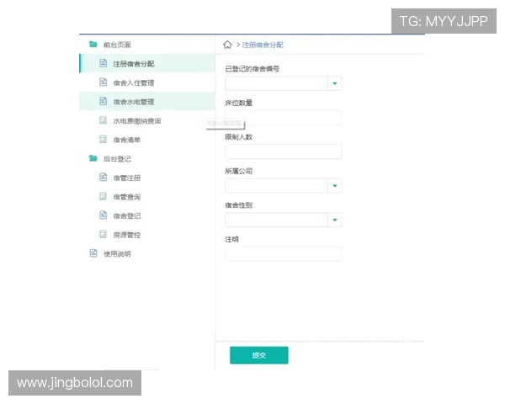Click the document icon beside 宿管注册
The height and width of the screenshot is (404, 505).
[103, 178]
